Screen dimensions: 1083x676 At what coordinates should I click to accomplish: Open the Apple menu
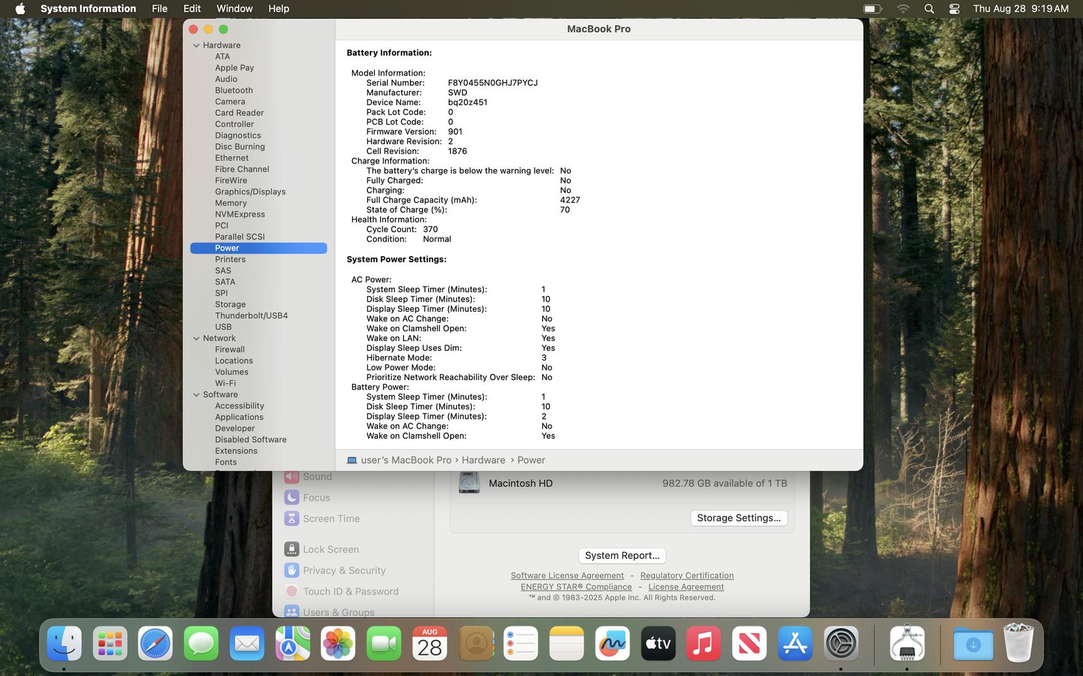[20, 9]
